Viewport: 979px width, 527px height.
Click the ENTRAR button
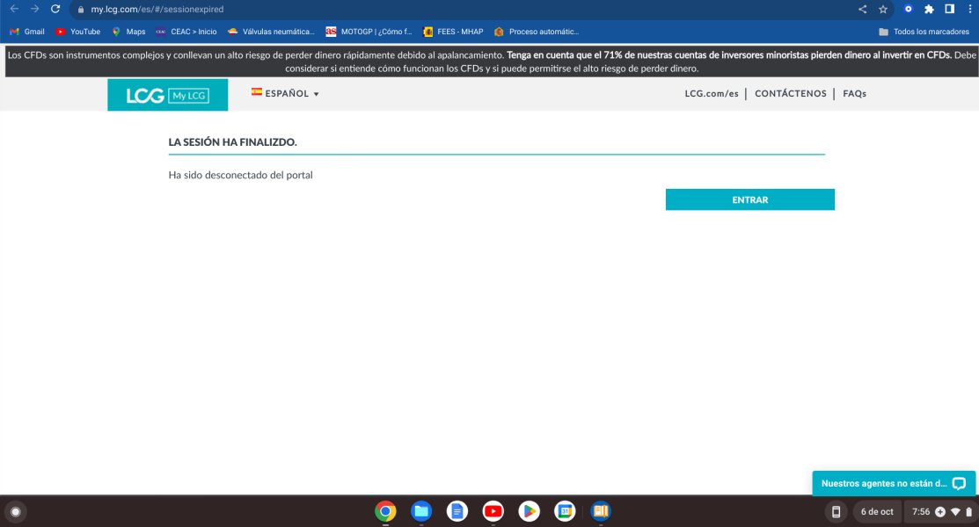click(749, 199)
